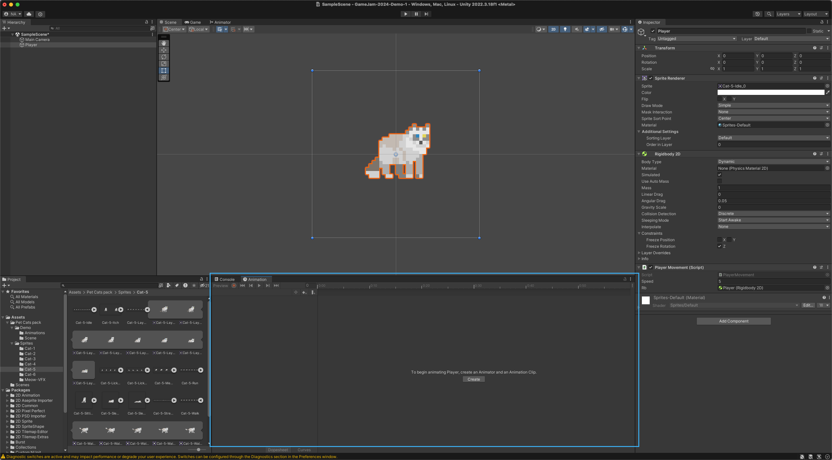Image resolution: width=832 pixels, height=460 pixels.
Task: Switch to the Animator tab
Action: tap(220, 22)
